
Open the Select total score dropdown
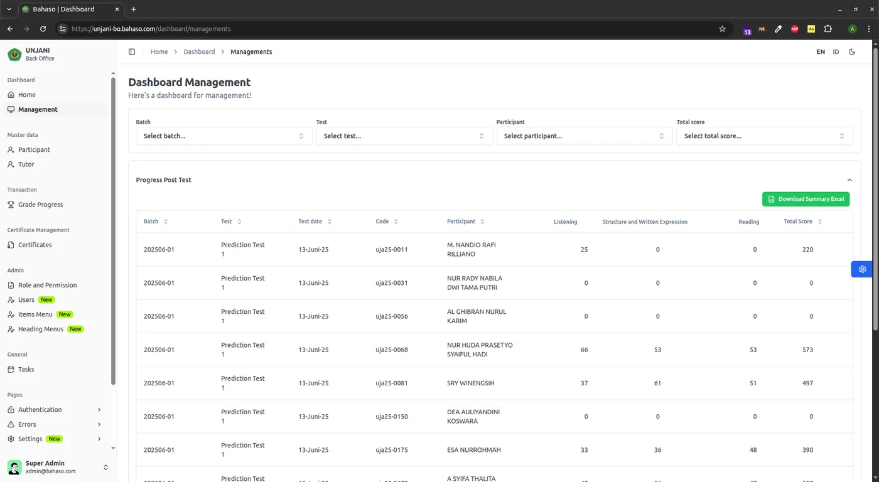(764, 136)
